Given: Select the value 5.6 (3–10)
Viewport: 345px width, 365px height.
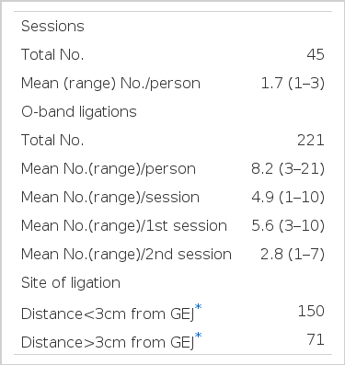Looking at the screenshot, I should 288,225.
